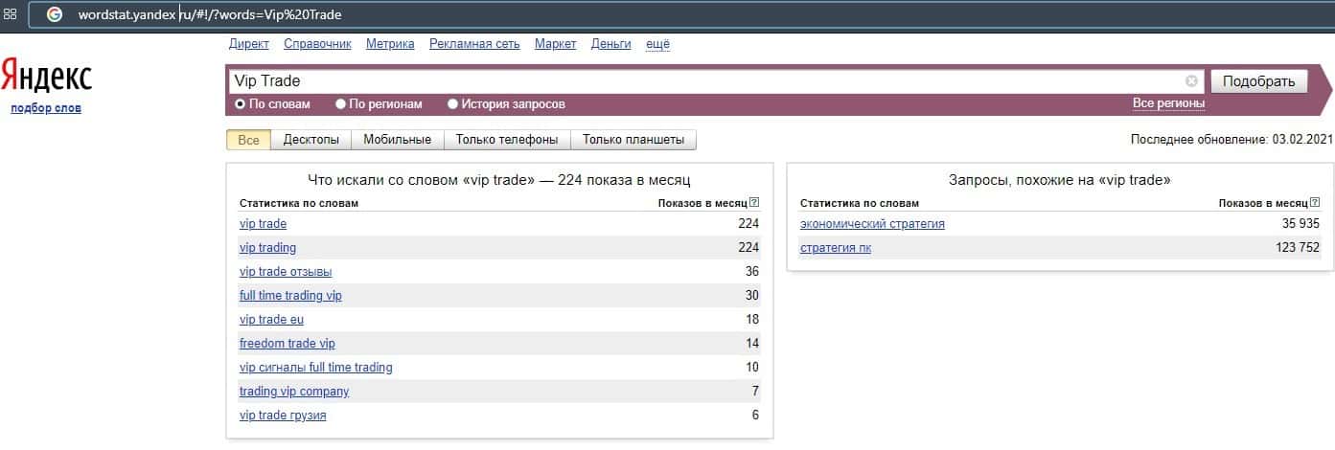Switch to the Только телефоны tab
The width and height of the screenshot is (1335, 450).
pyautogui.click(x=507, y=140)
